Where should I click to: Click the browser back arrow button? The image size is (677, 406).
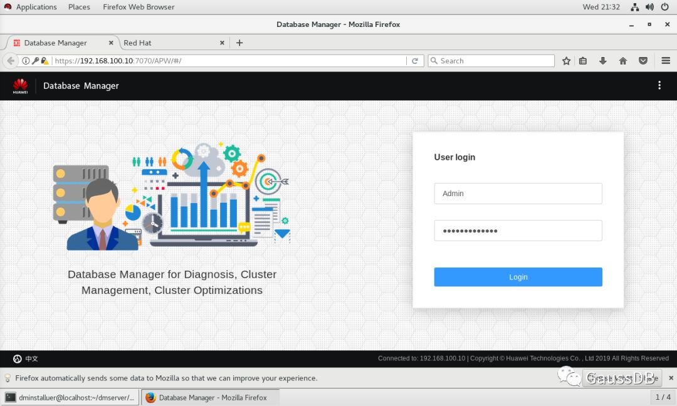tap(11, 61)
